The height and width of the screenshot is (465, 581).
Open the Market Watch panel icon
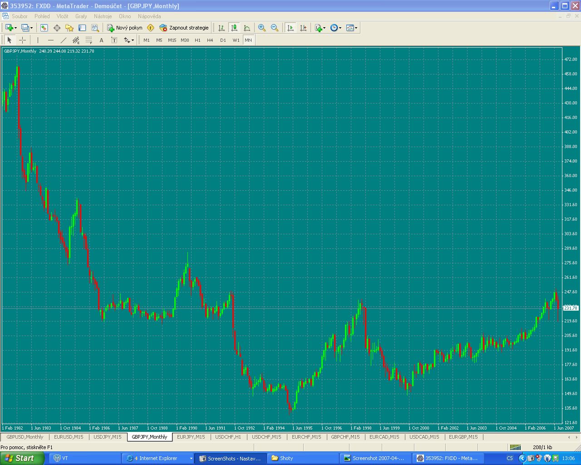click(x=44, y=28)
